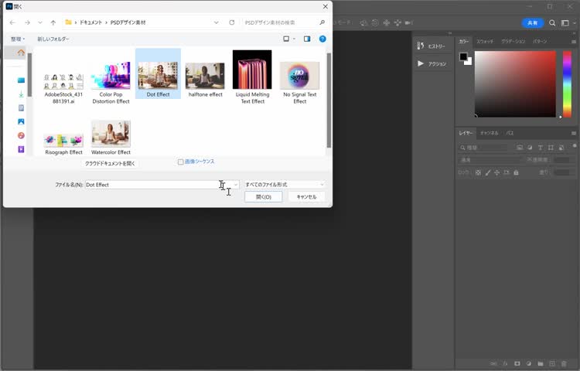The width and height of the screenshot is (580, 371).
Task: Click the search magnifier in dialog
Action: pos(322,22)
